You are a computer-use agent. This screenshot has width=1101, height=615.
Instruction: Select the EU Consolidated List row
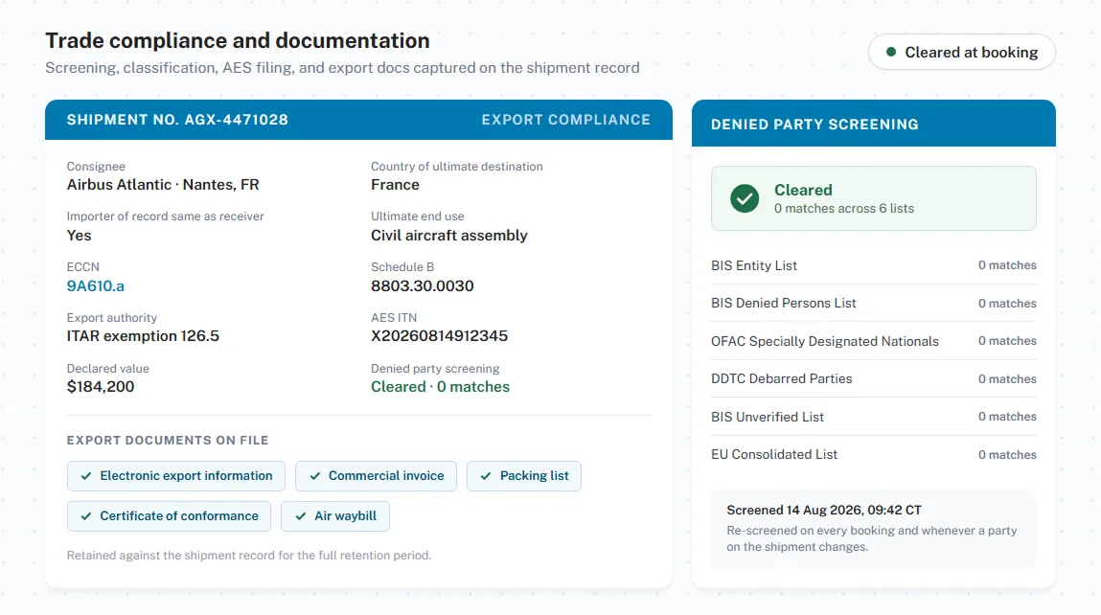[x=874, y=455]
